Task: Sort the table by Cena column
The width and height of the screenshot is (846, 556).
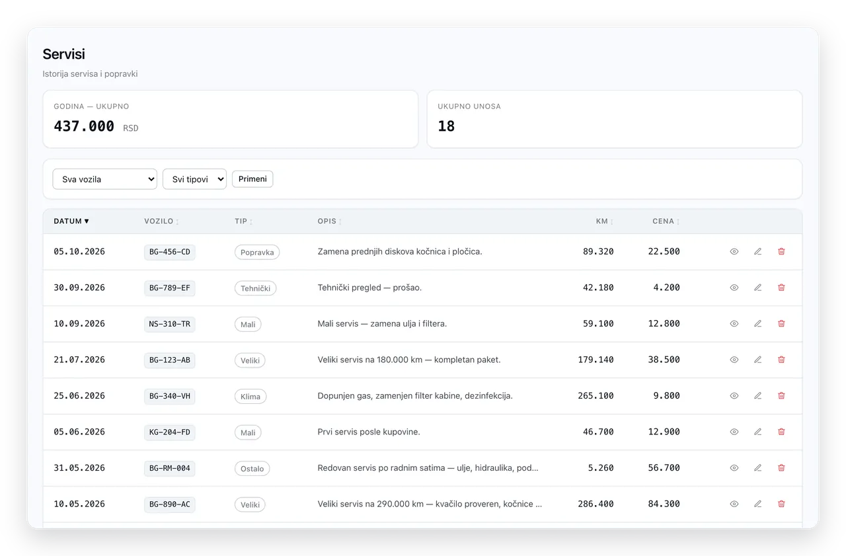Action: [x=666, y=221]
